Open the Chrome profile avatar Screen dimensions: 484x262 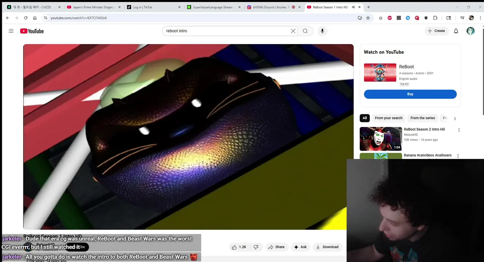(x=471, y=18)
